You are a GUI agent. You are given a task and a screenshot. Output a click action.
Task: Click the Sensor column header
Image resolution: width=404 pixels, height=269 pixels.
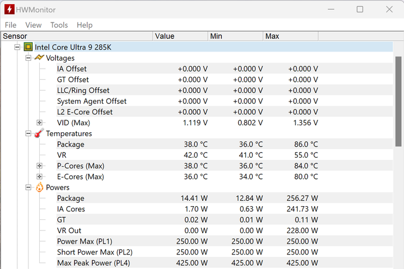coord(77,36)
